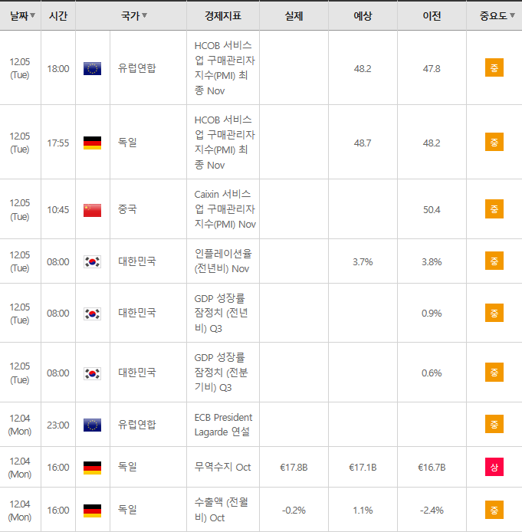Image resolution: width=522 pixels, height=532 pixels.
Task: Click the €17.8B actual value
Action: [294, 467]
